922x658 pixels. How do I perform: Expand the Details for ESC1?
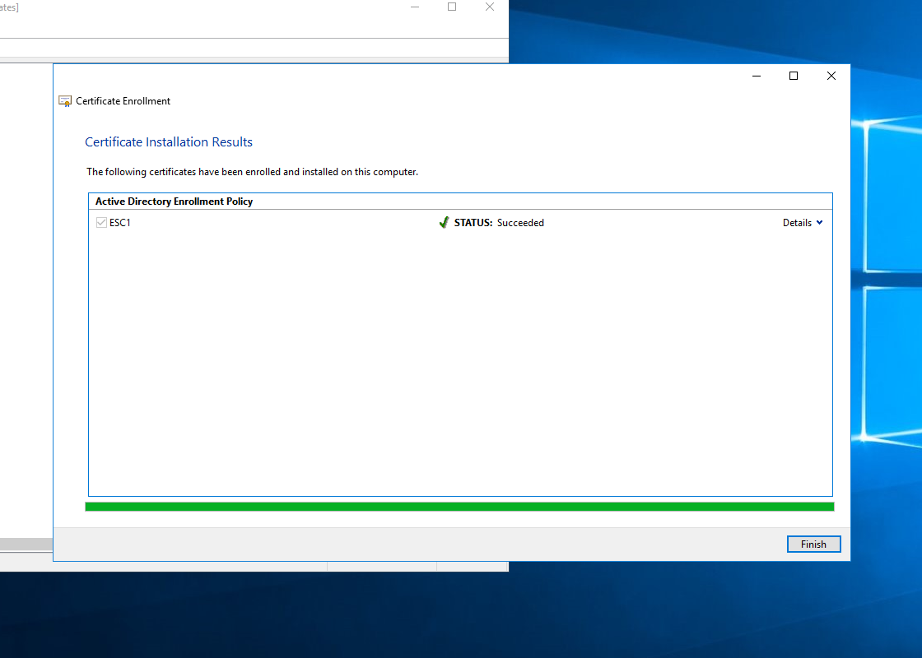(803, 223)
